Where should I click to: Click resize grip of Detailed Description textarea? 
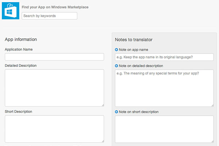click(103, 105)
